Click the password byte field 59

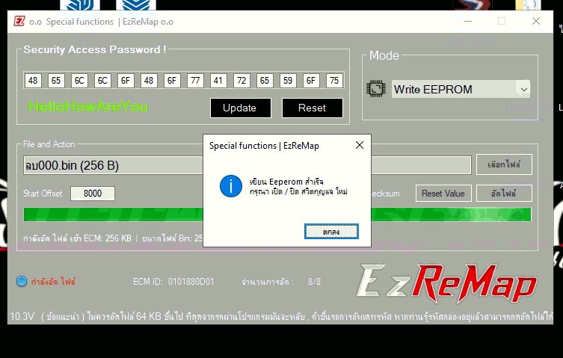[288, 81]
